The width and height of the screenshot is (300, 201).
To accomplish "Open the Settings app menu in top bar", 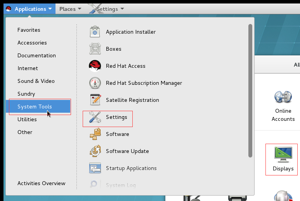I will pyautogui.click(x=107, y=9).
